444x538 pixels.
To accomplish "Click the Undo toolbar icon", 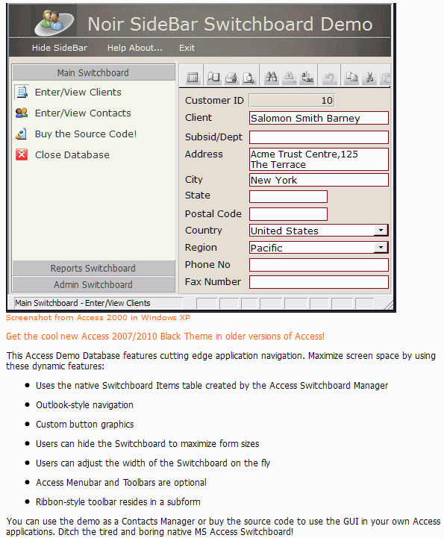I will [x=329, y=78].
